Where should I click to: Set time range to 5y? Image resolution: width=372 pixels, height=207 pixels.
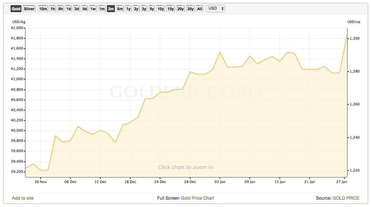tap(152, 9)
